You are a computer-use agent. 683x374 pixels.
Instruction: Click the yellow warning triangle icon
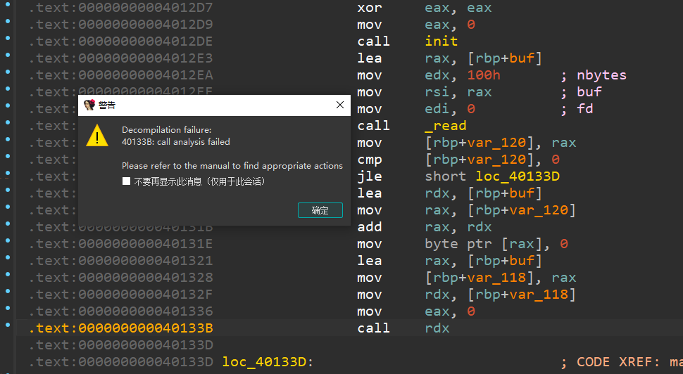(96, 136)
